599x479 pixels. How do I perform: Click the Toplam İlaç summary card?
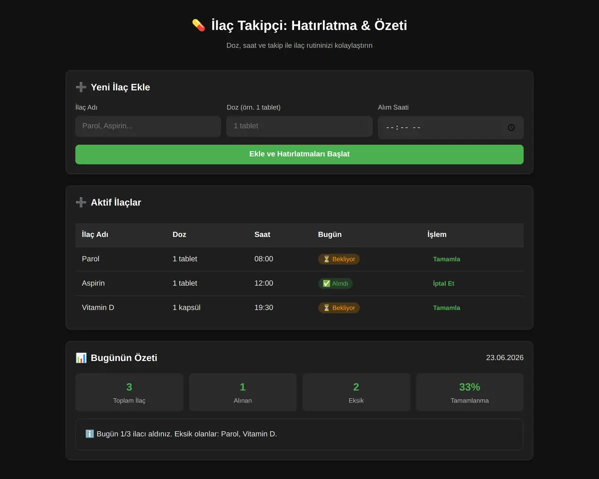[129, 393]
